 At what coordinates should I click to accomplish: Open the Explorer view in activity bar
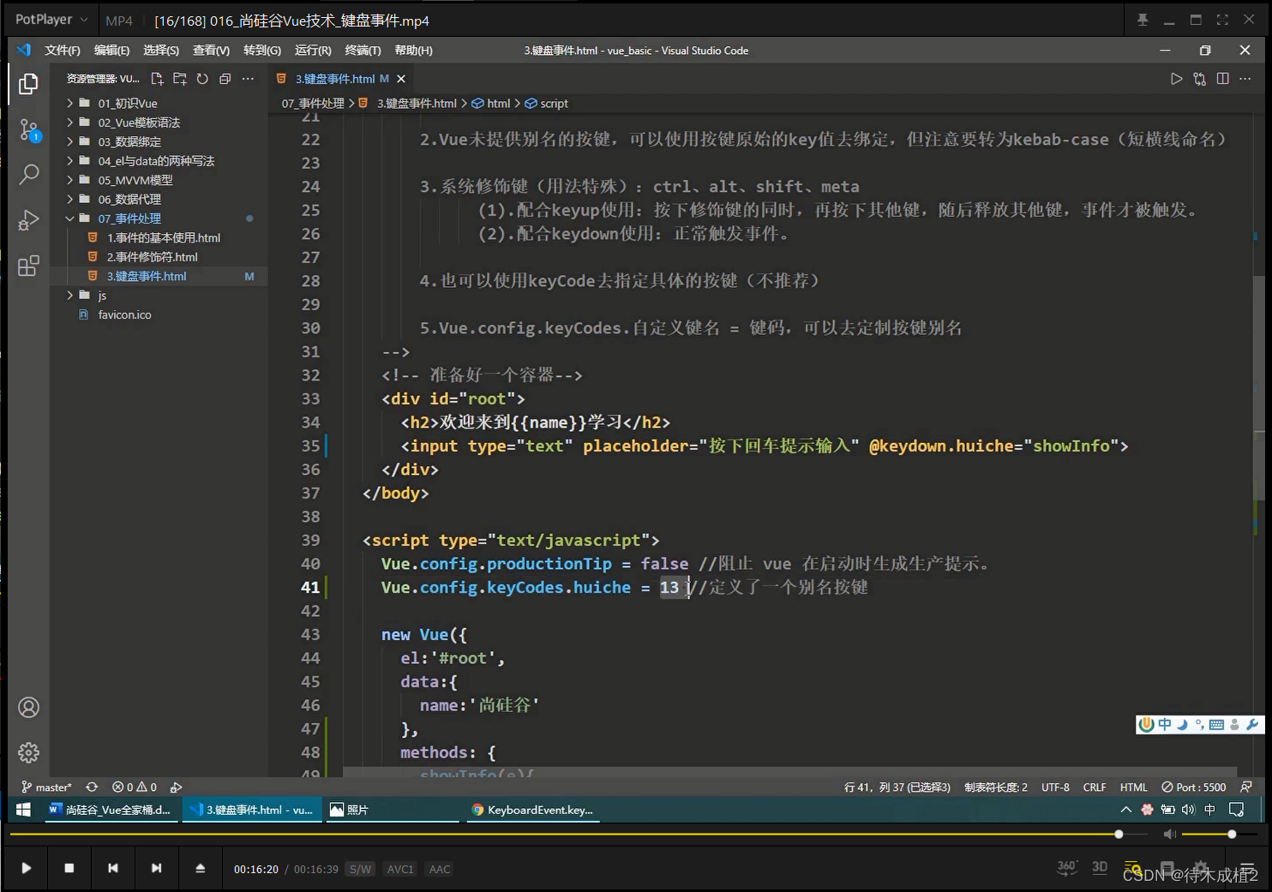tap(28, 84)
